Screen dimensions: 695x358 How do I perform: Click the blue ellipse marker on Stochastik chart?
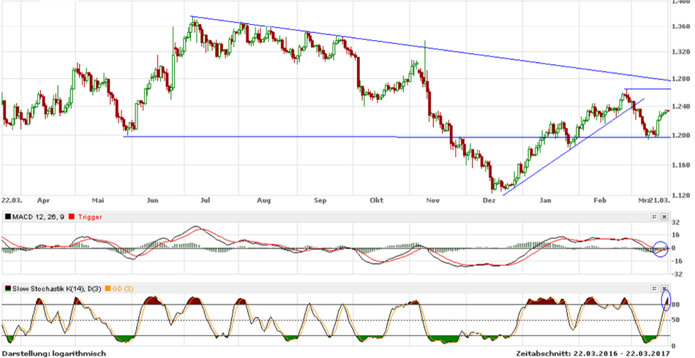coord(666,300)
